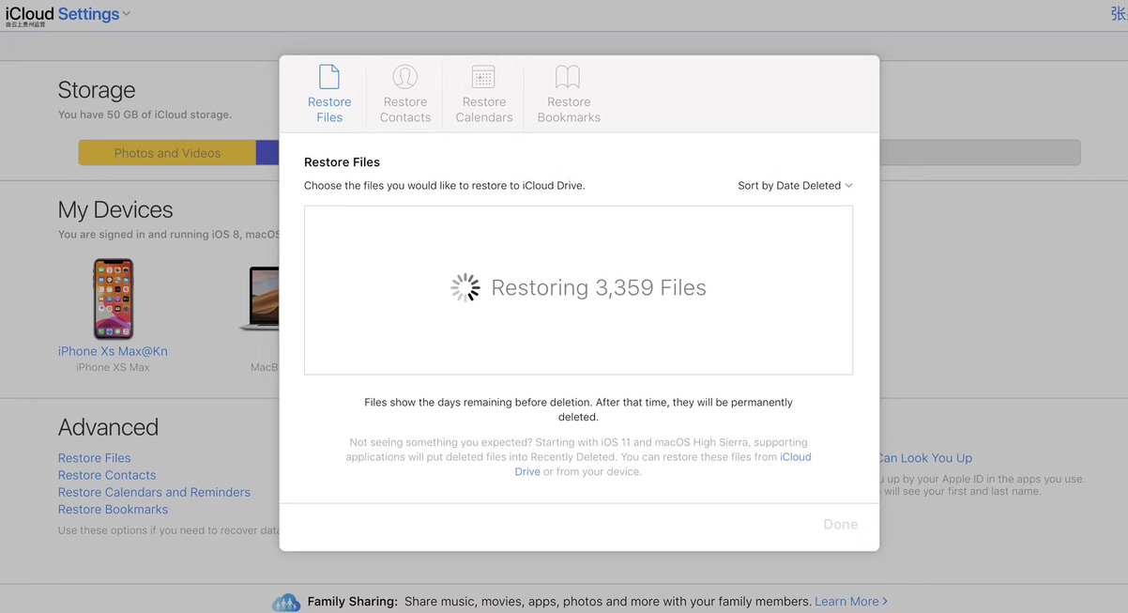Open the iPhone Xs Max@Kn device link
The height and width of the screenshot is (613, 1128).
click(113, 351)
